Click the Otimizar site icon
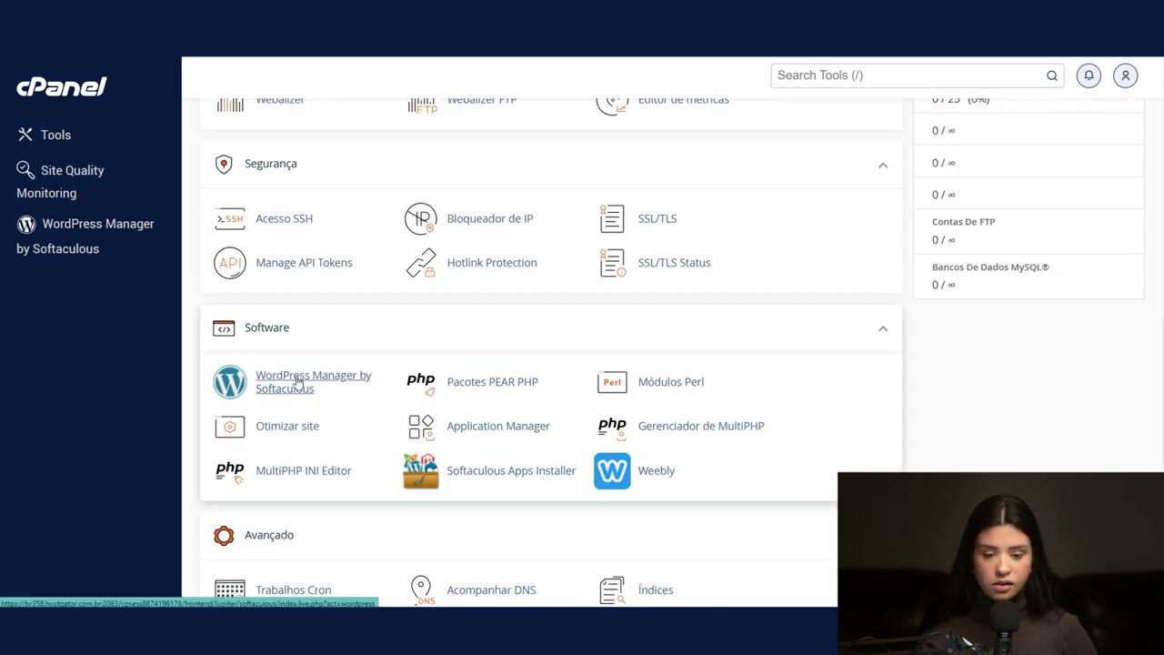This screenshot has width=1164, height=655. tap(230, 426)
